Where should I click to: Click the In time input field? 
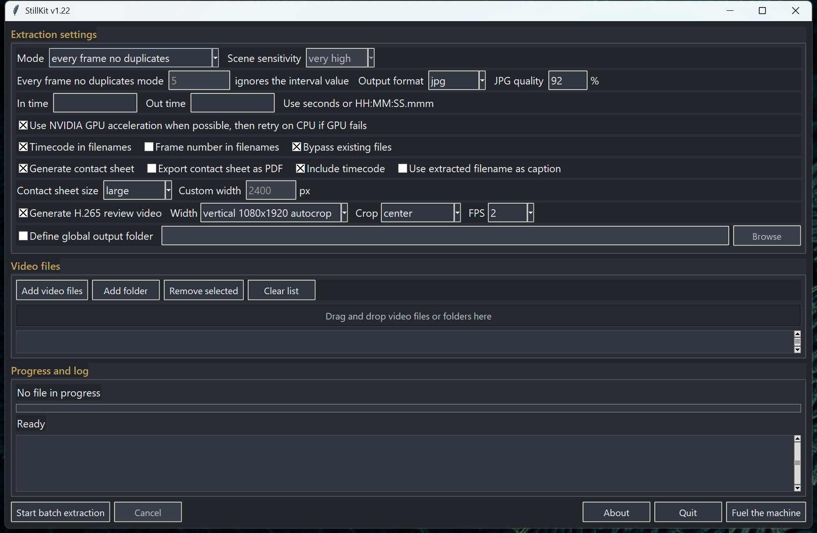point(95,103)
